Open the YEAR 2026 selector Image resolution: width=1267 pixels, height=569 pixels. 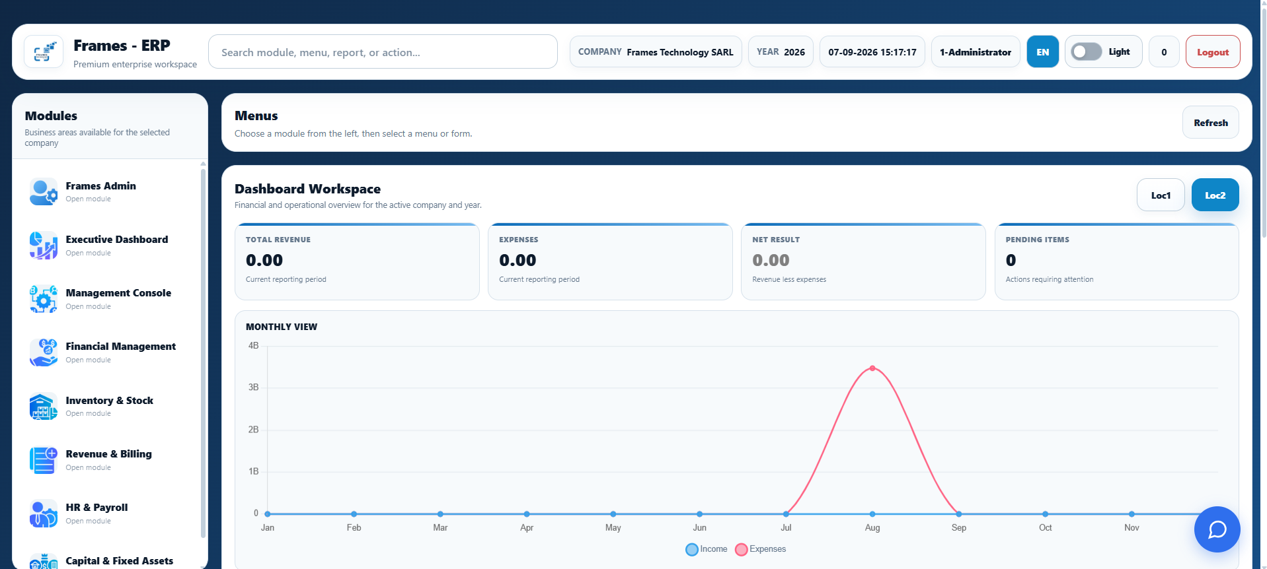pyautogui.click(x=781, y=52)
